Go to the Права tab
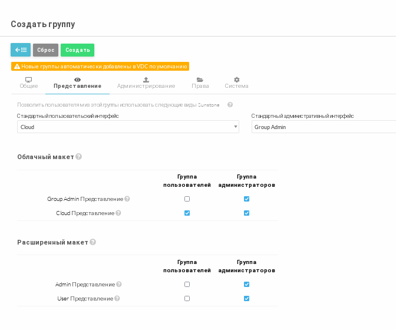Image resolution: width=396 pixels, height=330 pixels. [x=200, y=83]
